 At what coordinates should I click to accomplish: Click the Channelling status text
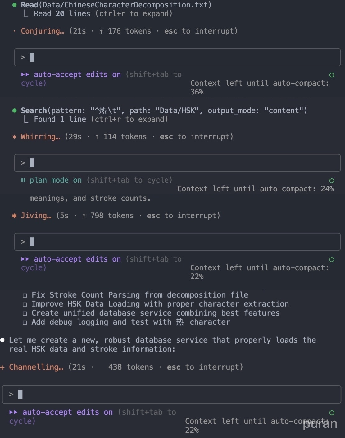click(x=36, y=367)
